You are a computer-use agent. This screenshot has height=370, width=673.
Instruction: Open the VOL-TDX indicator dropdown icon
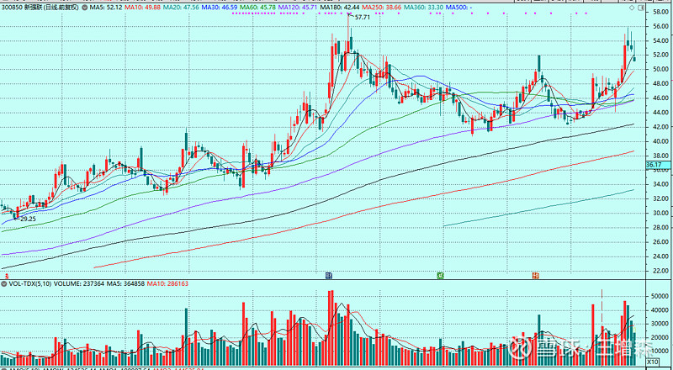pyautogui.click(x=4, y=283)
